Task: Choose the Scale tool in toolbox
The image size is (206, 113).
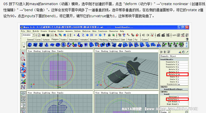Action: pos(23,76)
